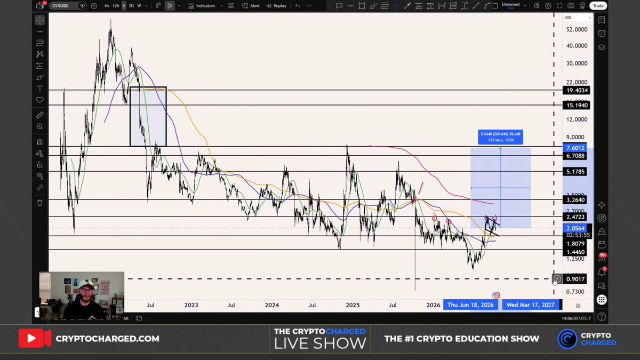Open the chart type dropdown chevron
Screen dimensions: 640x360
tap(179, 6)
